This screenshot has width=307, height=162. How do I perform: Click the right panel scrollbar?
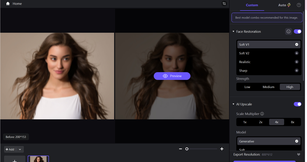tap(304, 46)
